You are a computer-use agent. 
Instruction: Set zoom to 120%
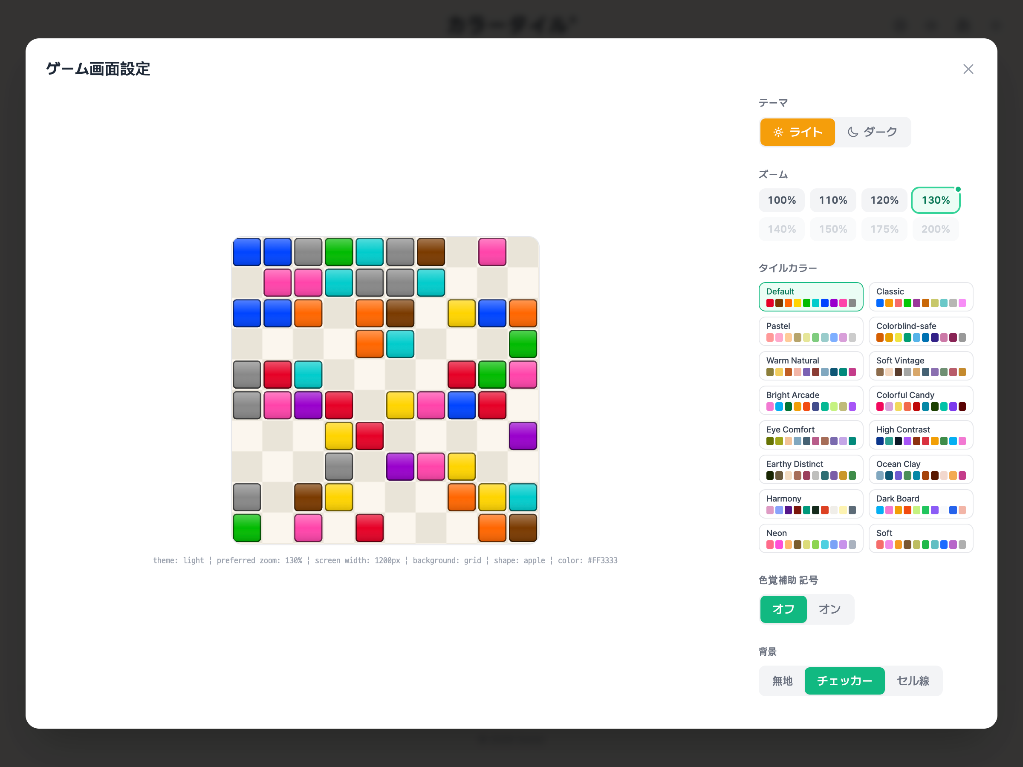click(x=884, y=200)
